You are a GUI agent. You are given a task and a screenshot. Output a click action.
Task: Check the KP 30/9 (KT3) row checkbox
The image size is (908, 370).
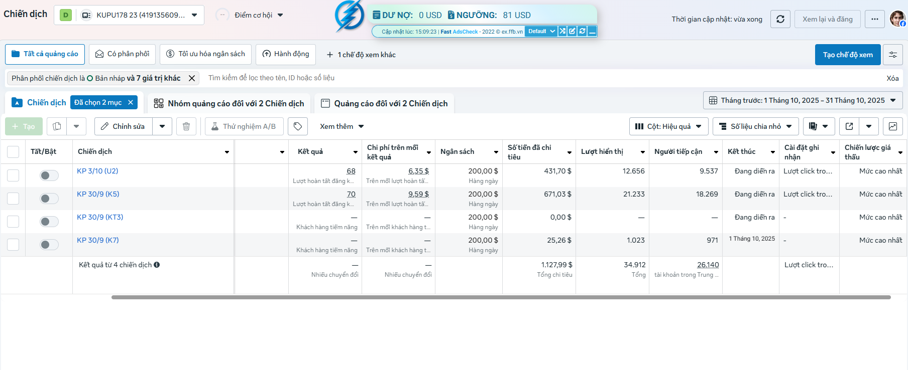tap(13, 222)
